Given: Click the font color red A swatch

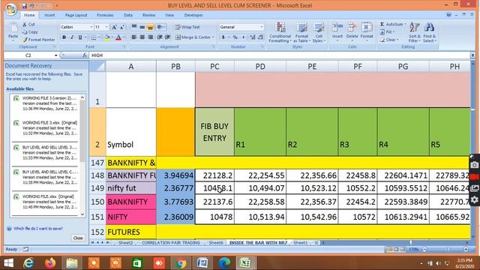Looking at the screenshot, I should pyautogui.click(x=118, y=37).
